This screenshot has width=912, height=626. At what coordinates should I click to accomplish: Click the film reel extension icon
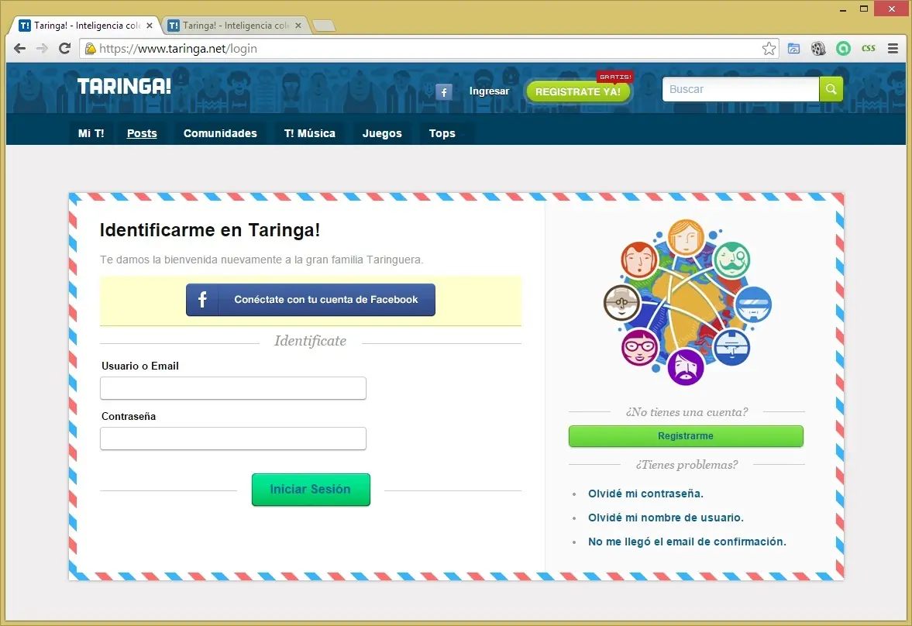(x=818, y=48)
